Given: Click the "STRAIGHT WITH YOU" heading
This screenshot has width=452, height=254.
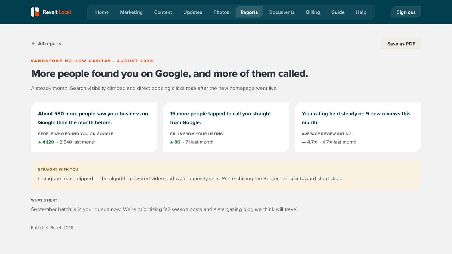Looking at the screenshot, I should pyautogui.click(x=58, y=169).
